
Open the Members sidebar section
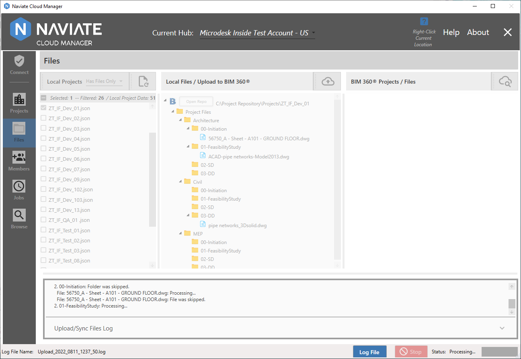pyautogui.click(x=19, y=161)
